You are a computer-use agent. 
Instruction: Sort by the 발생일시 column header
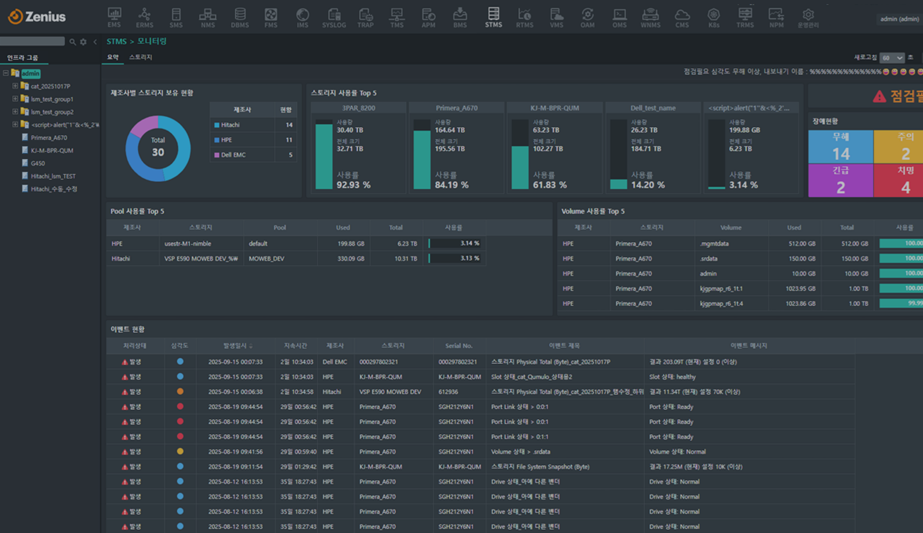tap(235, 346)
